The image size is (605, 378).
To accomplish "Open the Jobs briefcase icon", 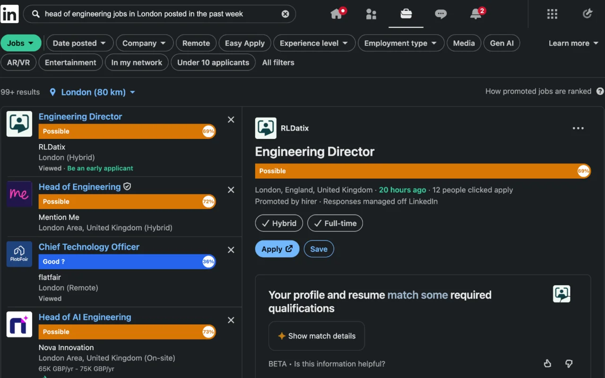I will click(406, 14).
